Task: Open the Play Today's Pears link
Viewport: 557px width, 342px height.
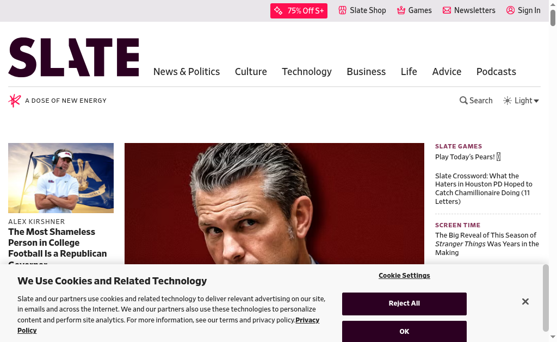Action: 465,157
